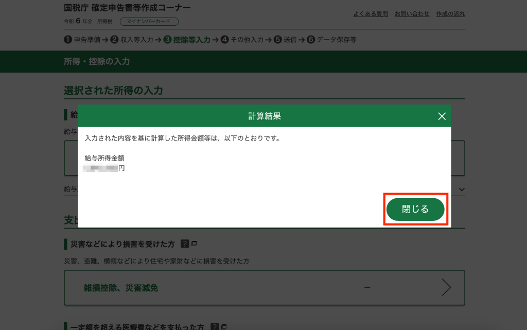The height and width of the screenshot is (330, 527).
Task: Close the 計算結果 dialog with the X icon
Action: 442,116
